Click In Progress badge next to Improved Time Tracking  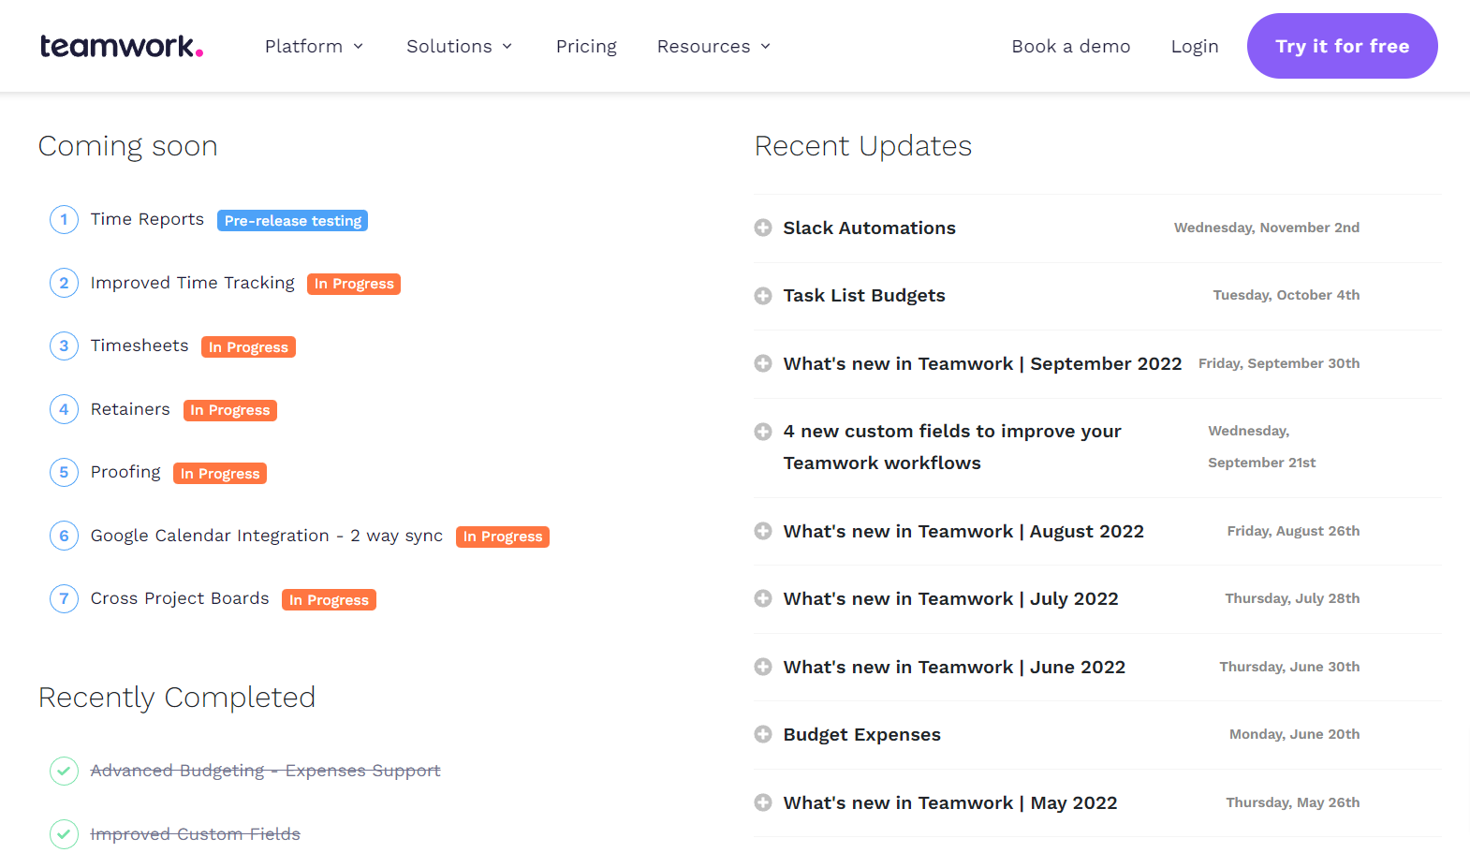click(x=354, y=284)
